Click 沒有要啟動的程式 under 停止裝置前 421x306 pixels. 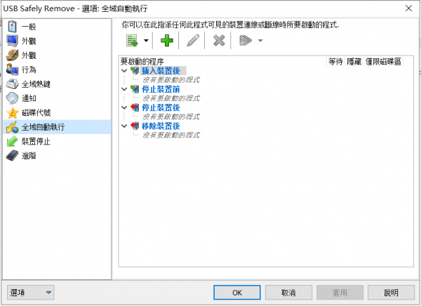(171, 98)
